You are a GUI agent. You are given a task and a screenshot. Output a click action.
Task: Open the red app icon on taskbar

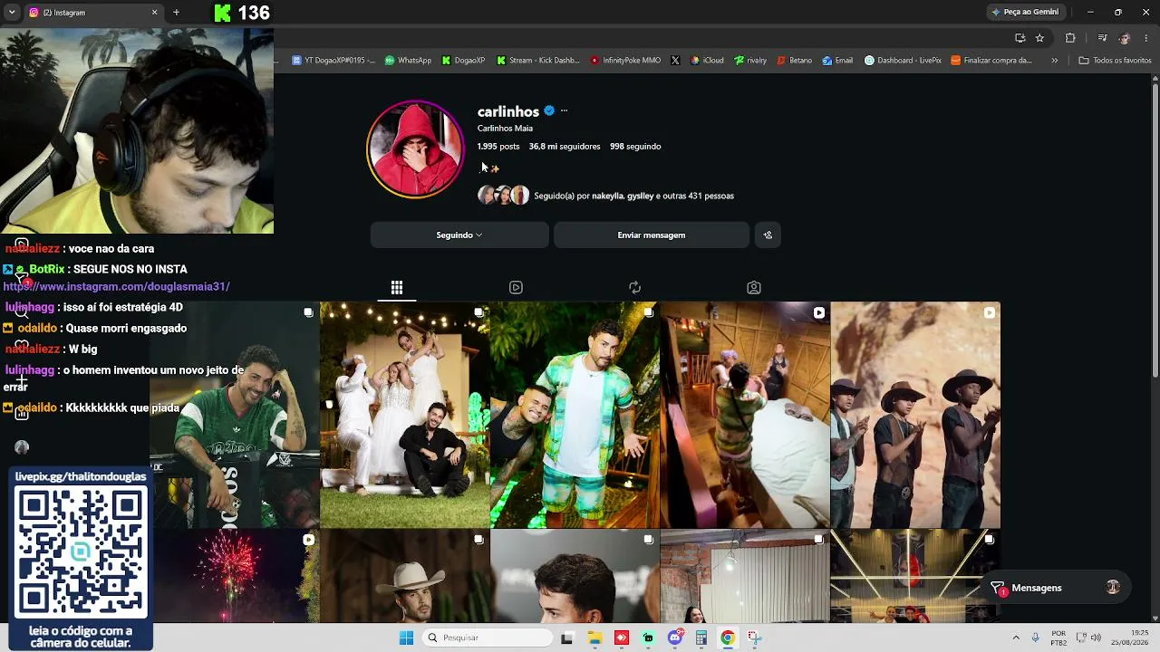click(x=621, y=638)
